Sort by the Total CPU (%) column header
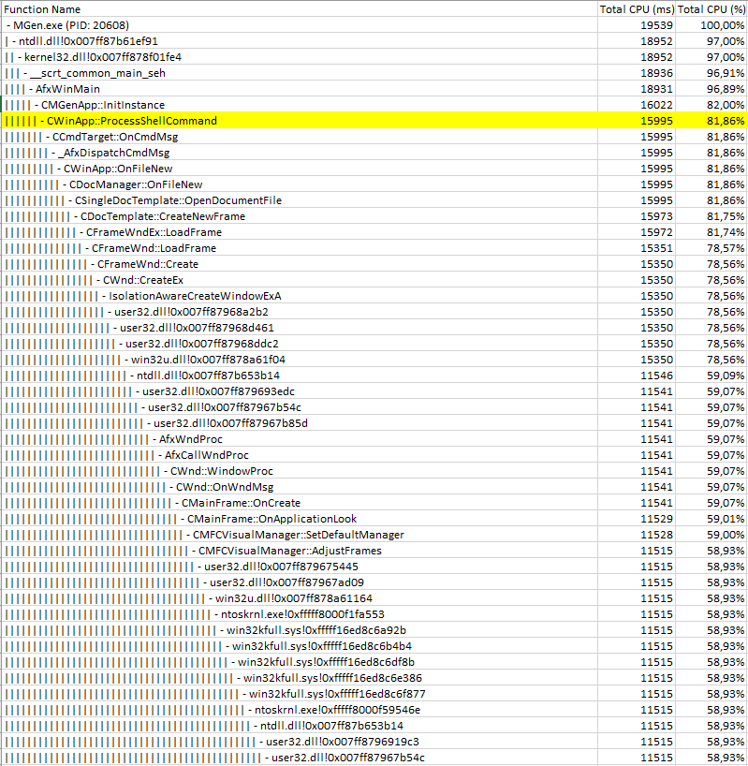This screenshot has width=748, height=766. pos(711,9)
